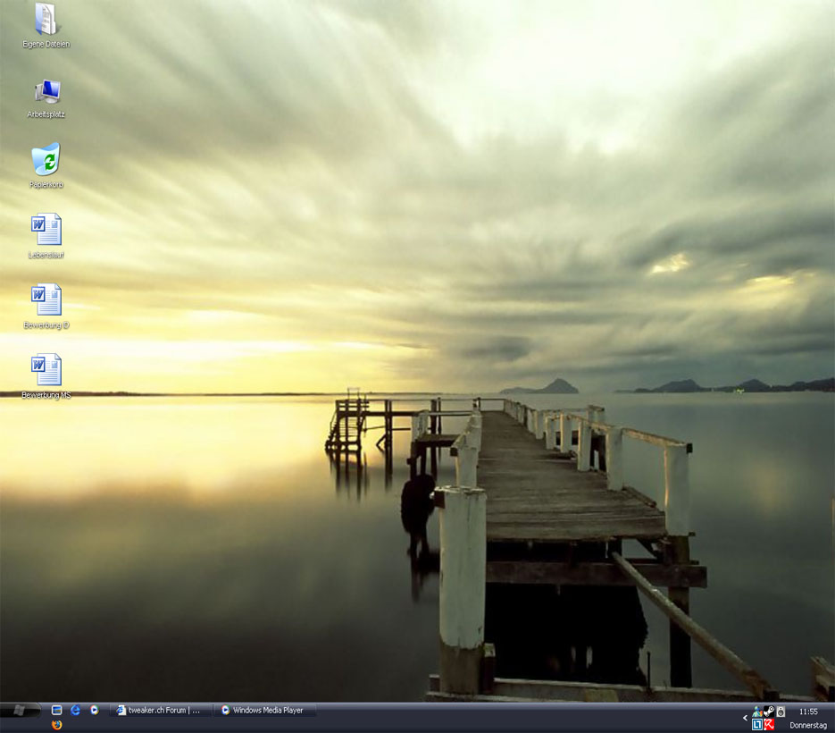Click Show Desktop quick launch icon
This screenshot has width=835, height=733.
coord(56,710)
